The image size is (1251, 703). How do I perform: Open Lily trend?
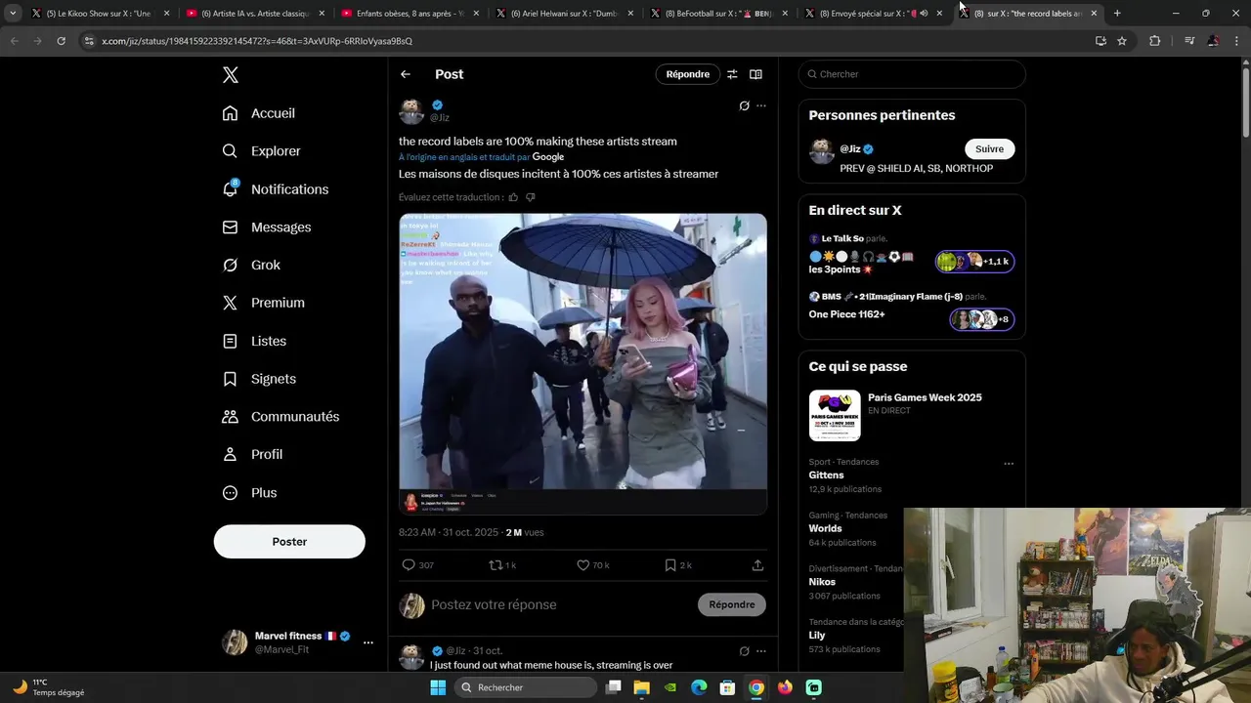[817, 636]
